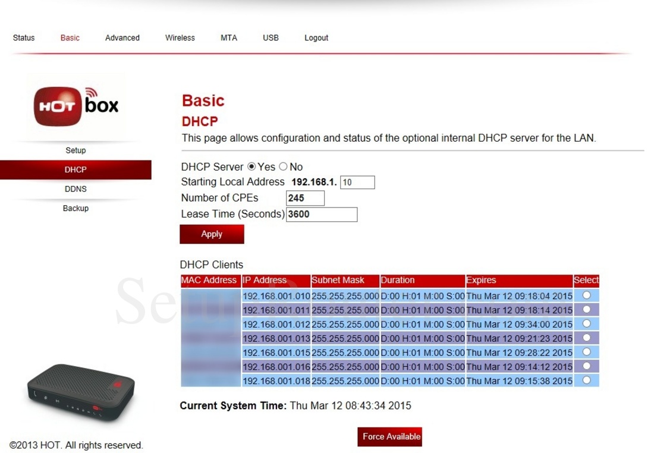Select client 192.168.001.018 radio button
Image resolution: width=654 pixels, height=453 pixels.
tap(586, 380)
